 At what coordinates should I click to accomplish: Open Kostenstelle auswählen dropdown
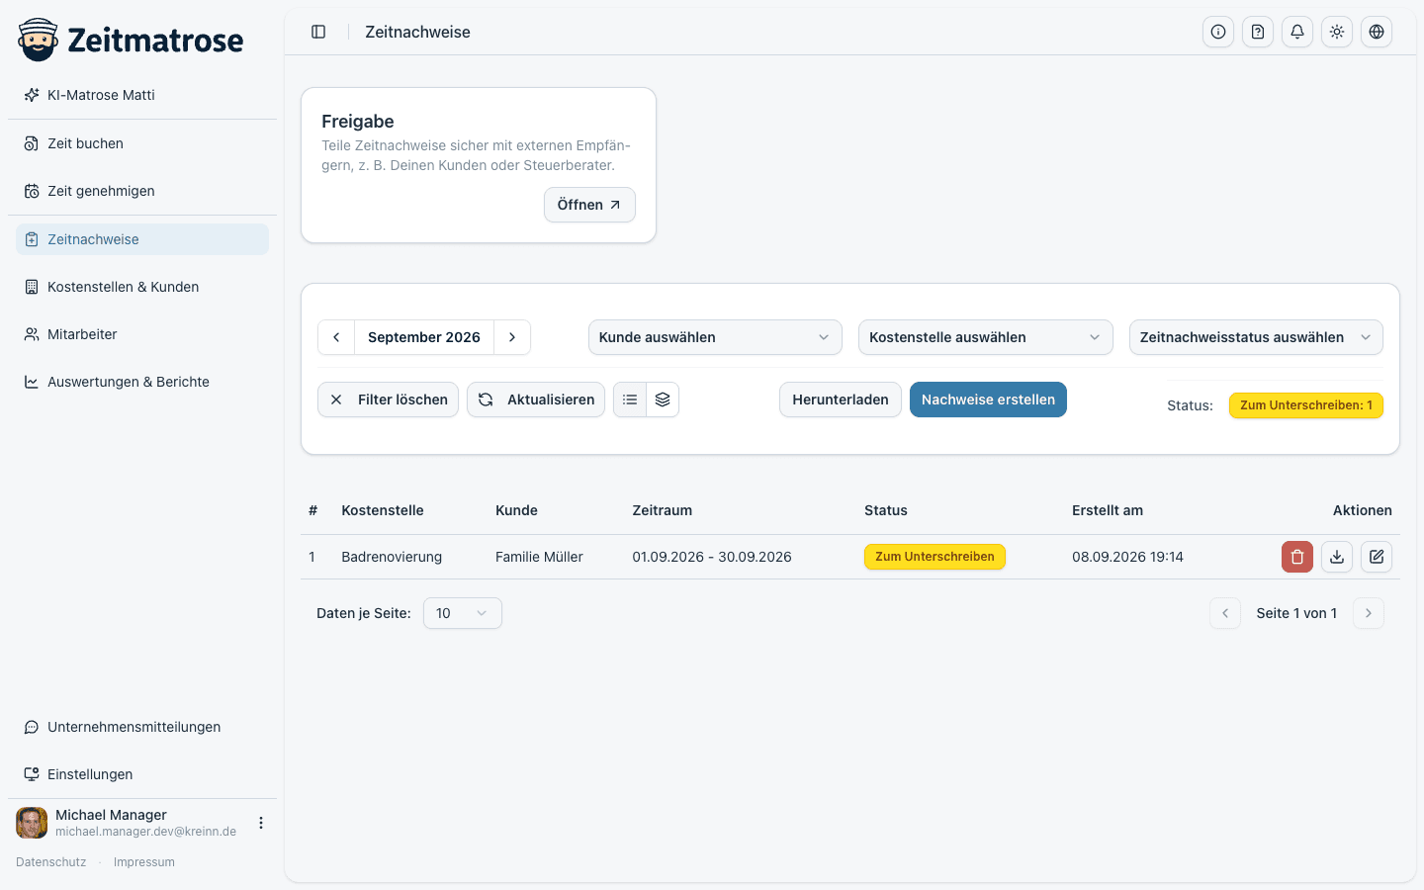(x=985, y=337)
